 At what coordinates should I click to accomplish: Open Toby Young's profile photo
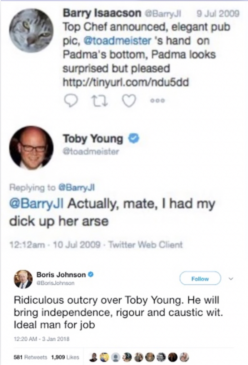point(31,147)
